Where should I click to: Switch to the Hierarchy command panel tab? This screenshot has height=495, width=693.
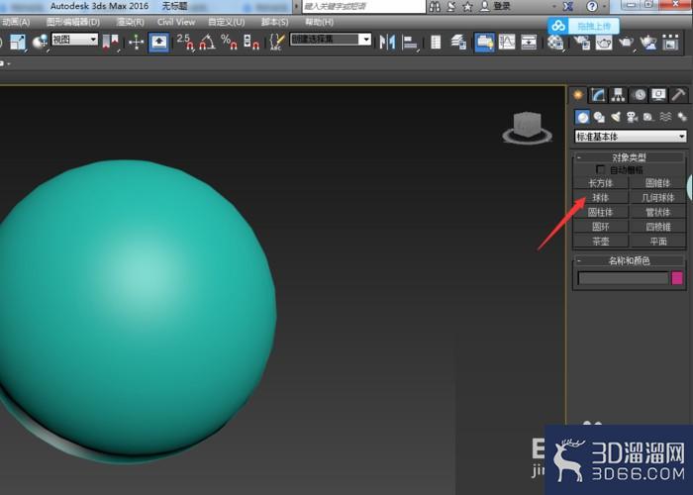coord(618,95)
